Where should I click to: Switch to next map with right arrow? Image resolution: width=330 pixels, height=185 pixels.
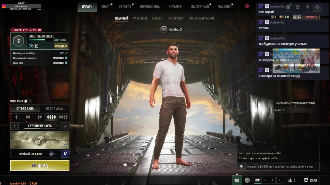click(x=65, y=126)
